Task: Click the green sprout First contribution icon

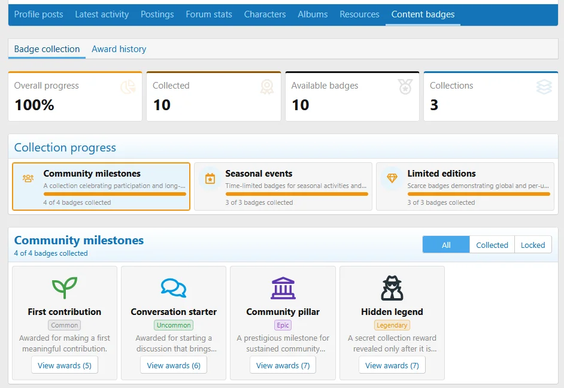Action: pos(65,287)
